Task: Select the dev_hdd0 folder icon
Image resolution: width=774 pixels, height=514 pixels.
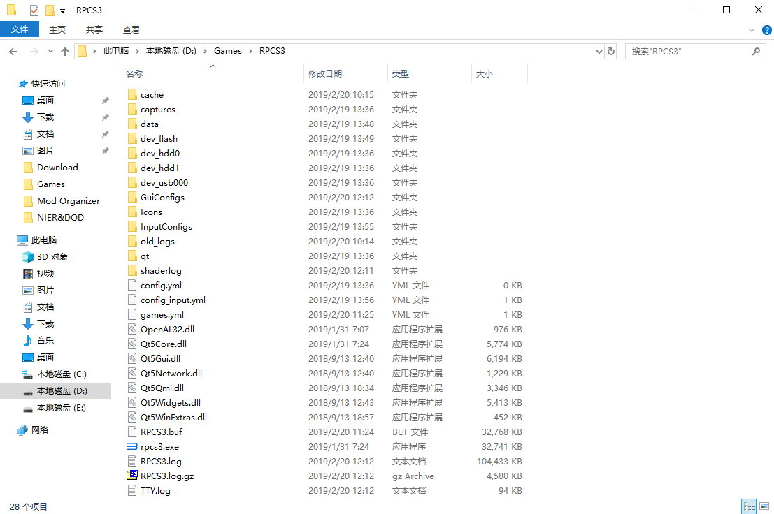Action: (x=132, y=153)
